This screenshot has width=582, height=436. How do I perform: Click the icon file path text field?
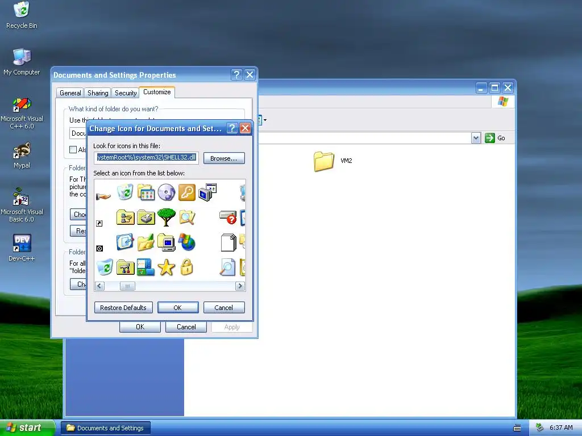pos(146,158)
